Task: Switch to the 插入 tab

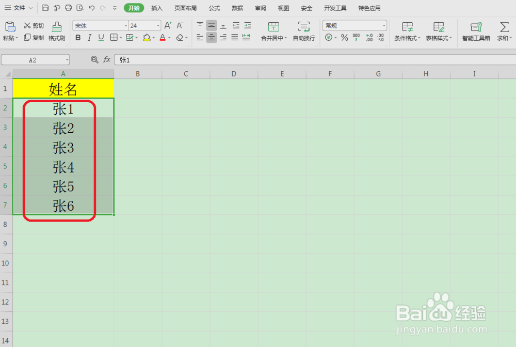Action: coord(157,8)
